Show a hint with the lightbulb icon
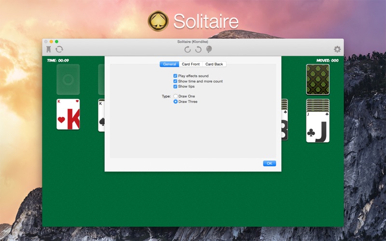 tap(209, 50)
